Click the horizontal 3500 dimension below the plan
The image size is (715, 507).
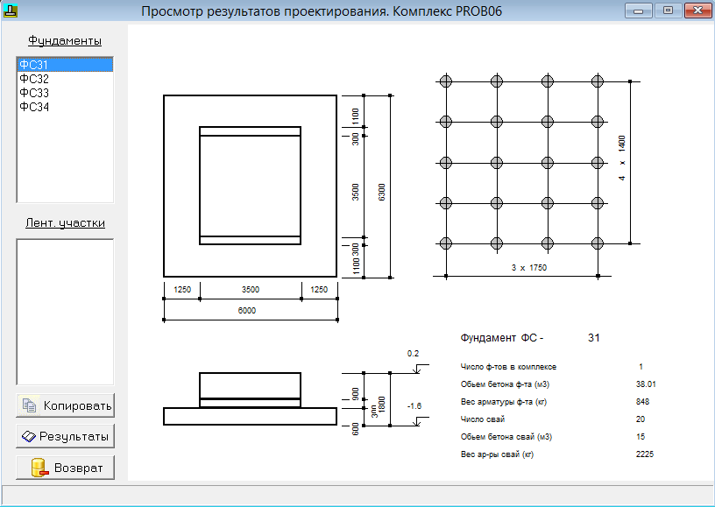point(251,289)
